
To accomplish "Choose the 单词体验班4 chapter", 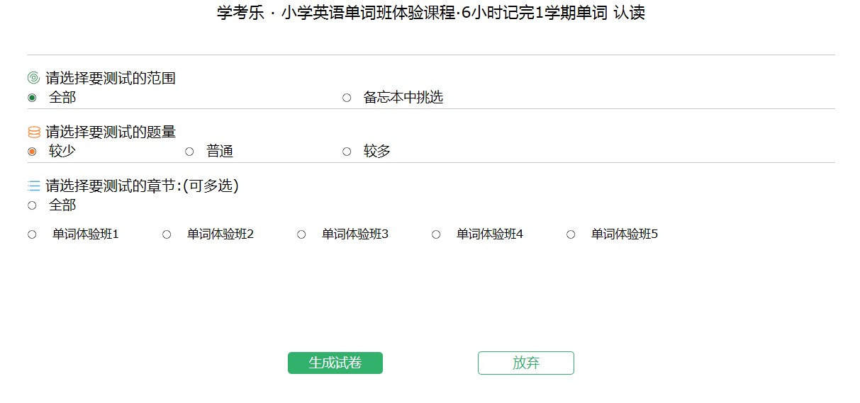I will coord(436,234).
